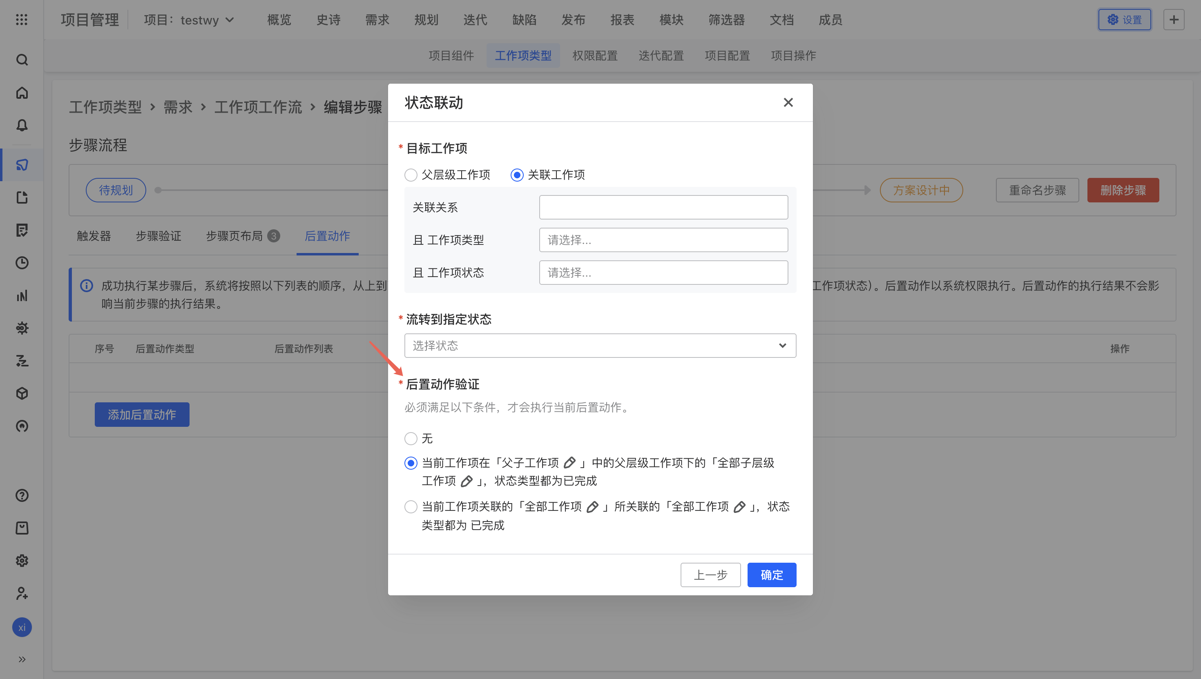This screenshot has width=1201, height=679.
Task: Open the 缺陷 menu item
Action: coord(524,20)
